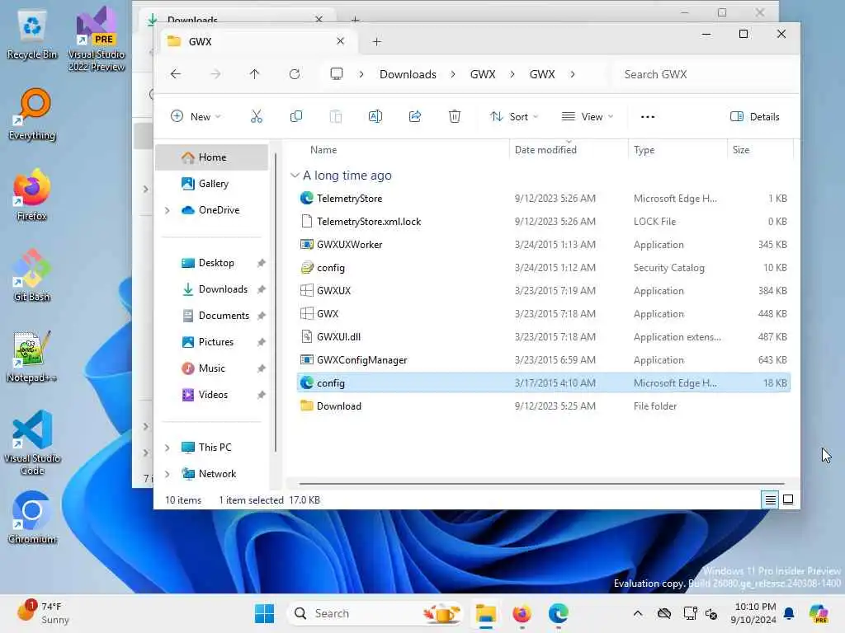The width and height of the screenshot is (845, 633).
Task: Click the Share icon in toolbar
Action: point(415,116)
